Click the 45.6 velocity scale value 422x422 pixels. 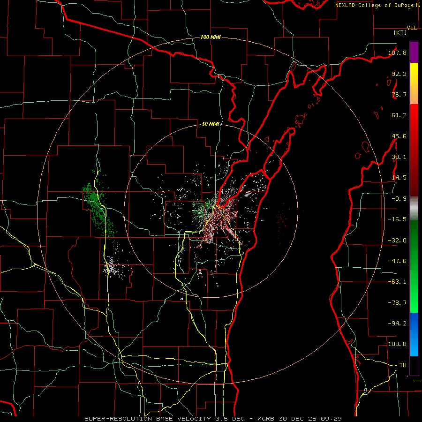pos(399,136)
